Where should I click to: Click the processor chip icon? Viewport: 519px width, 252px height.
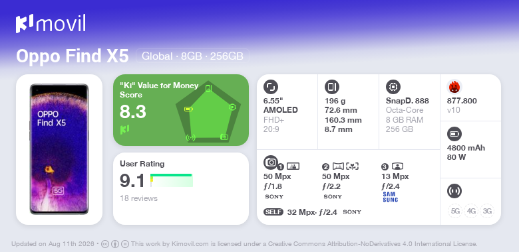pos(393,87)
